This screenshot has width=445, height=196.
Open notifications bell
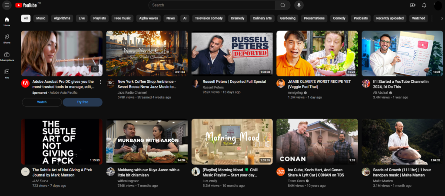click(x=424, y=5)
